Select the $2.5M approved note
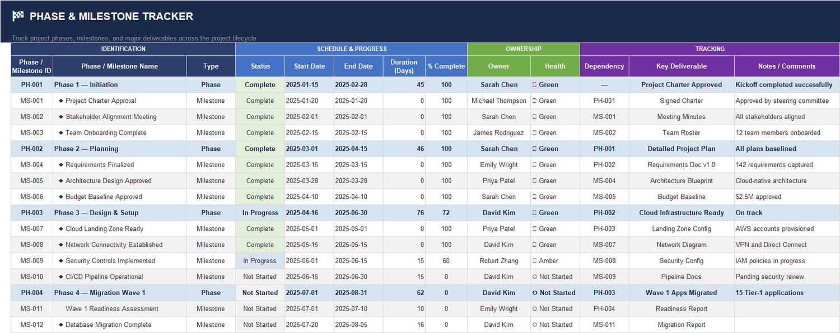 click(787, 197)
